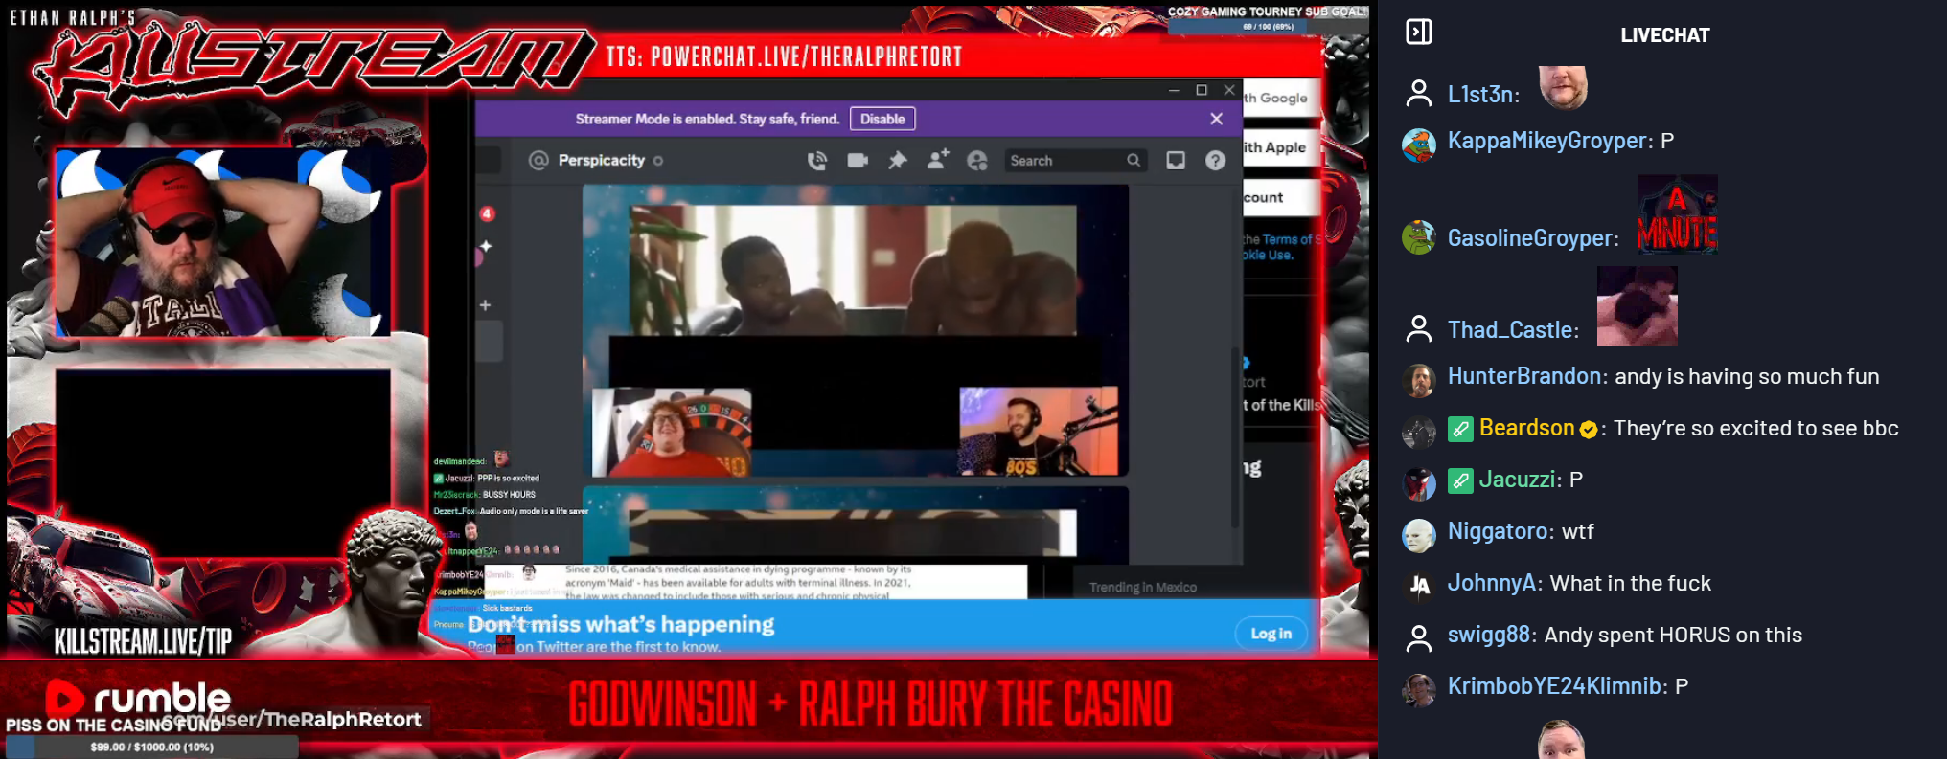Click the Cozy Gaming Tourney sub goal bar
Screen dimensions: 1947x759
point(1268,27)
